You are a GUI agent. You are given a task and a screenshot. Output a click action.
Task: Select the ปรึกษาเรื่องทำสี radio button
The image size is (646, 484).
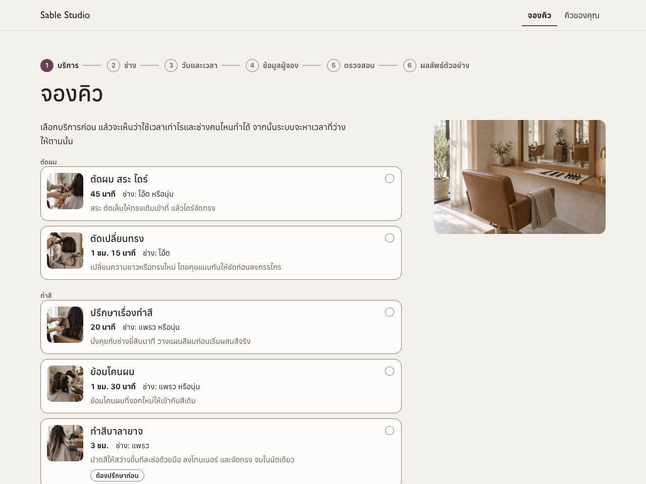390,312
